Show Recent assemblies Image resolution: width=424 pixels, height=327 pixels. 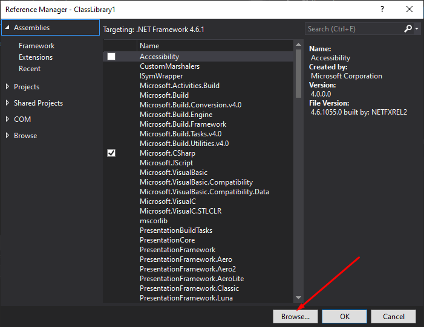pos(30,69)
